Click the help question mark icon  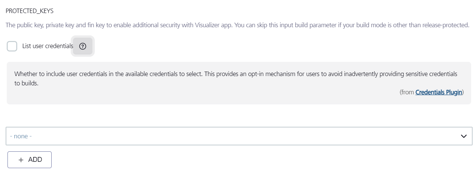83,46
